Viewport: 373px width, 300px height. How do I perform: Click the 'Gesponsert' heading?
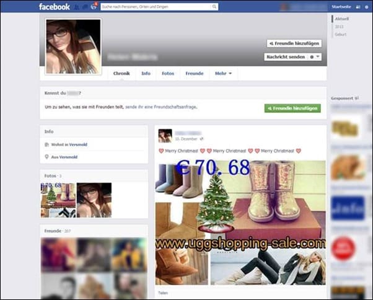342,98
